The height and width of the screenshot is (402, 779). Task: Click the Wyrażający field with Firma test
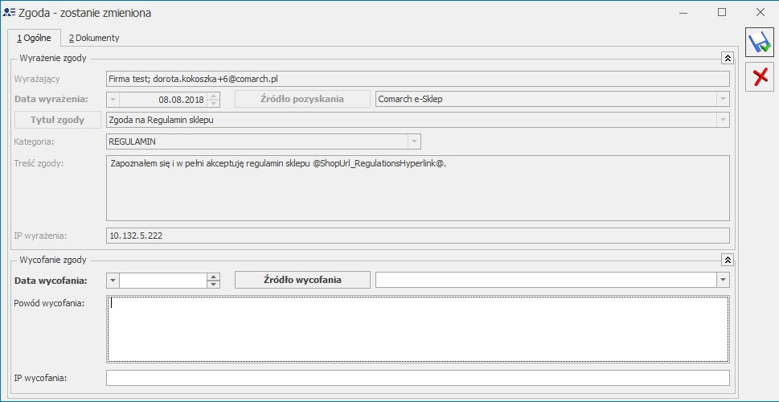coord(418,79)
